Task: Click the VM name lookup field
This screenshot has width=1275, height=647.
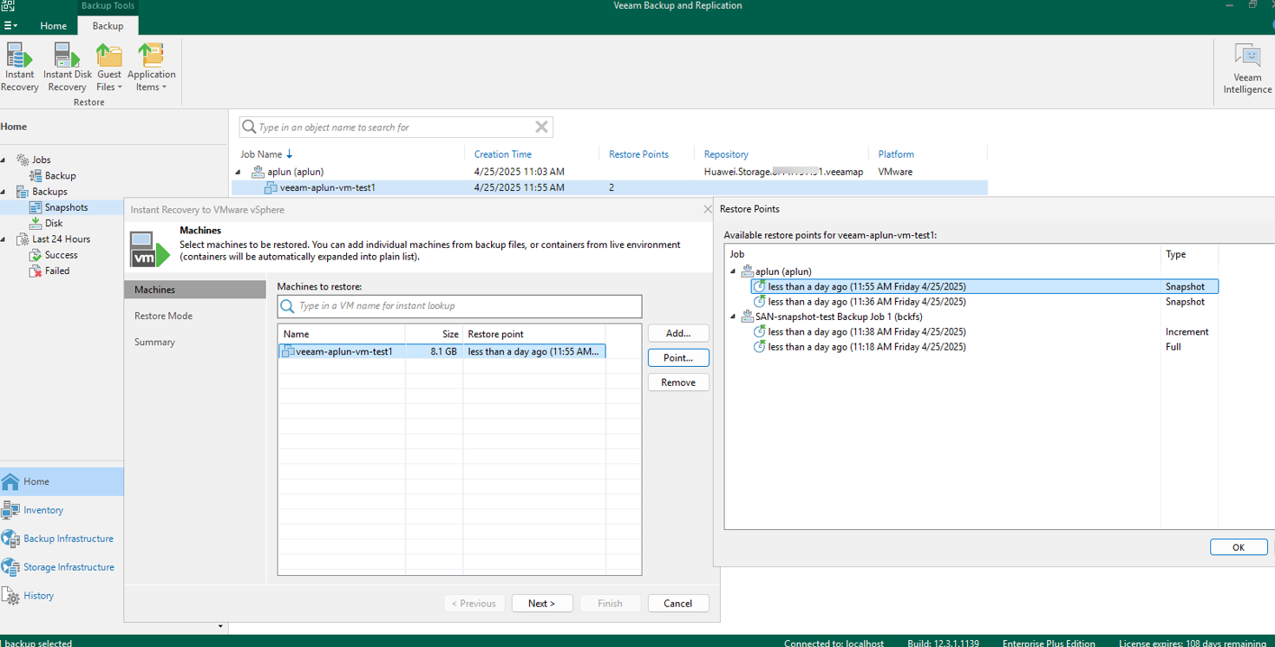Action: pyautogui.click(x=460, y=306)
